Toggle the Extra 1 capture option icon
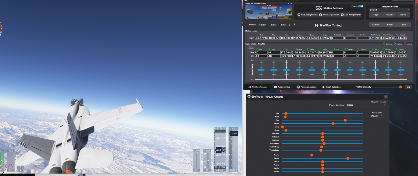The image size is (418, 176). coord(334,49)
